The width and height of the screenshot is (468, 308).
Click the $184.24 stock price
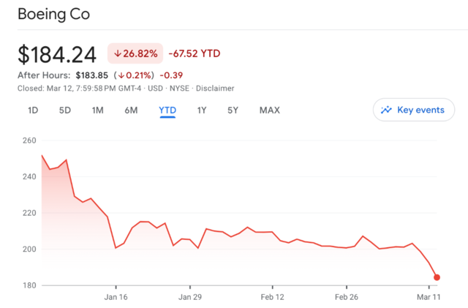(x=58, y=53)
